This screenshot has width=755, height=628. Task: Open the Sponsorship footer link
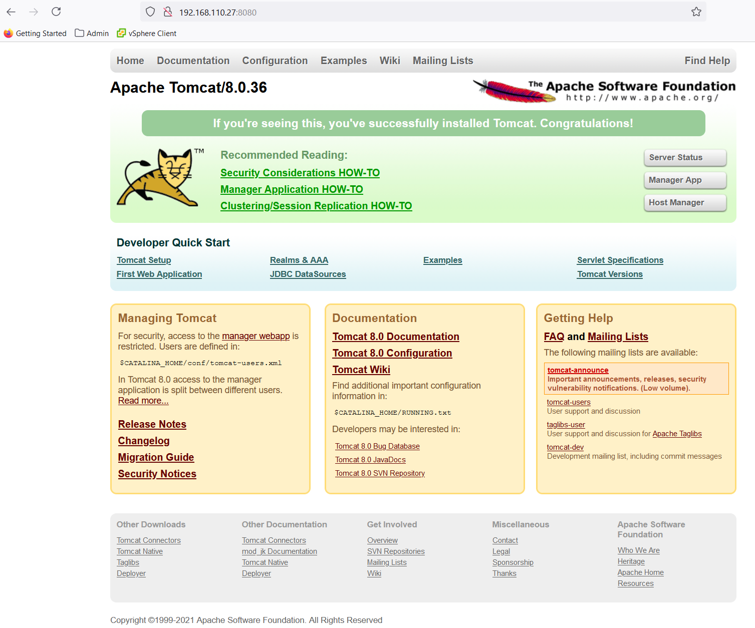[513, 562]
